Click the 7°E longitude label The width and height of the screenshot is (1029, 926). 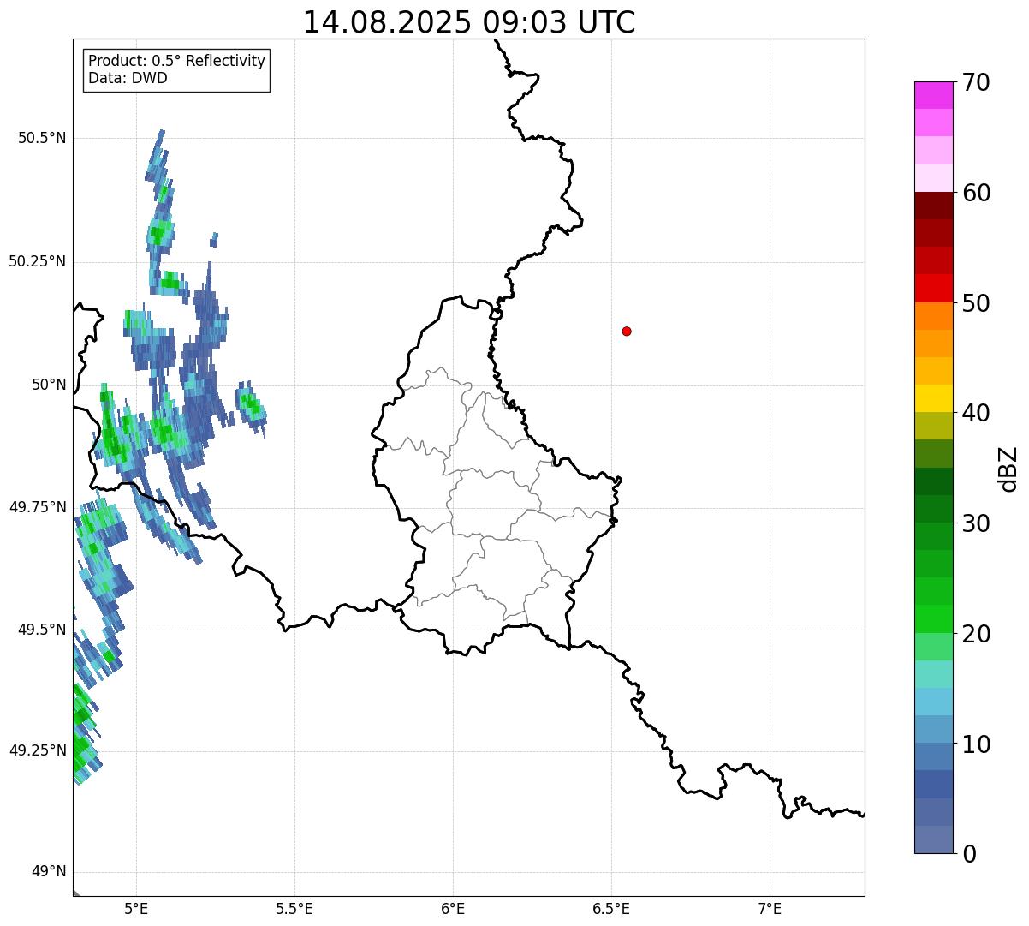click(x=770, y=908)
